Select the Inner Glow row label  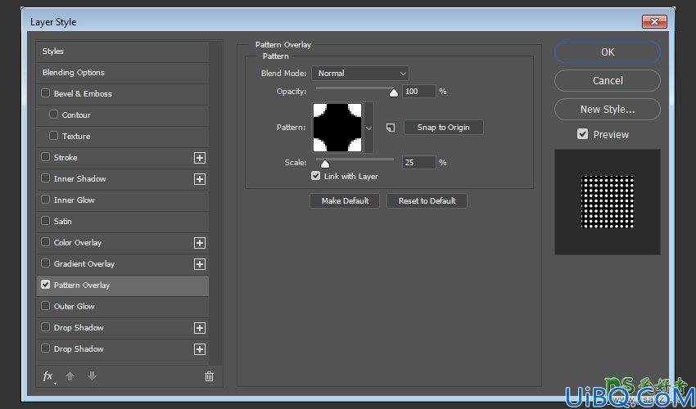[75, 200]
